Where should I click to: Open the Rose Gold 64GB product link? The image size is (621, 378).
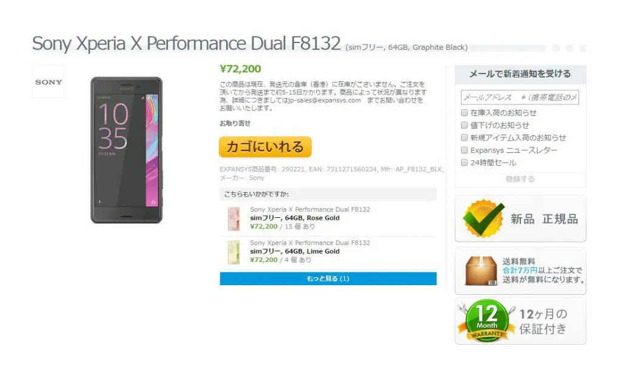coord(295,218)
